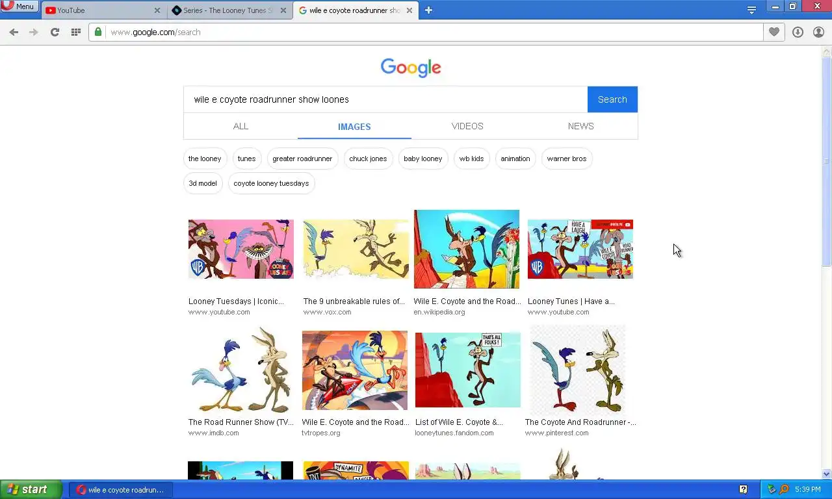832x499 pixels.
Task: Switch to the ALL results tab
Action: coord(240,126)
